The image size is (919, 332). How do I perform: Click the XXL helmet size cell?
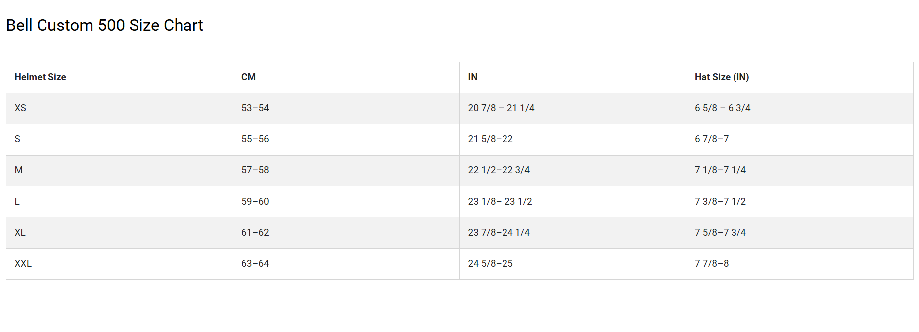click(x=23, y=264)
